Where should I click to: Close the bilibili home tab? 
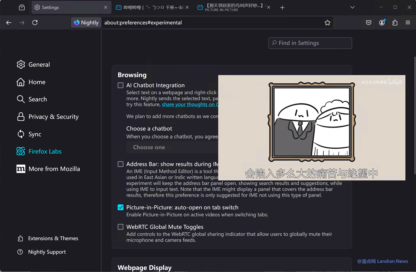187,7
